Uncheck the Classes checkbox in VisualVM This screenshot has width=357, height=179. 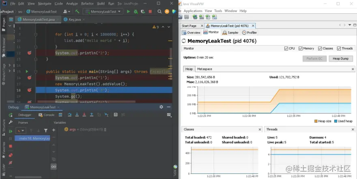(x=320, y=49)
